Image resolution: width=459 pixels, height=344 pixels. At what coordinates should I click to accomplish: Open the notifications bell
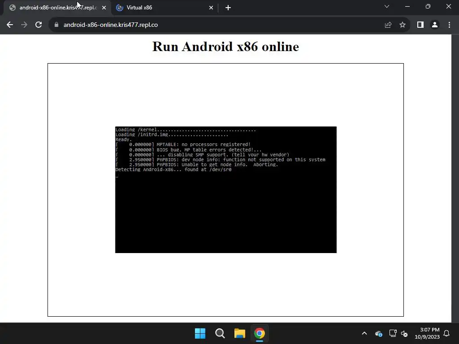click(x=446, y=333)
